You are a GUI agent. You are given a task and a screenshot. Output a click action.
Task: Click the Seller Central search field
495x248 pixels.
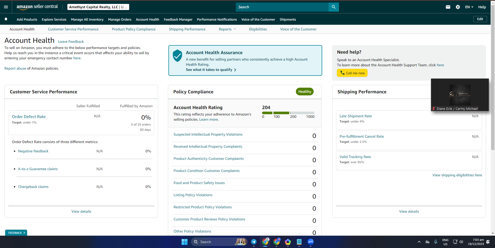[x=282, y=7]
